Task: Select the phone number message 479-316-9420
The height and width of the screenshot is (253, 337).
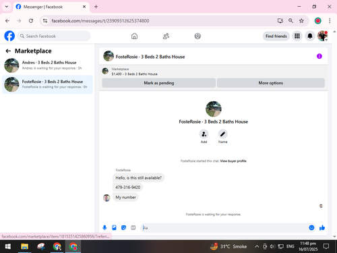Action: (128, 188)
